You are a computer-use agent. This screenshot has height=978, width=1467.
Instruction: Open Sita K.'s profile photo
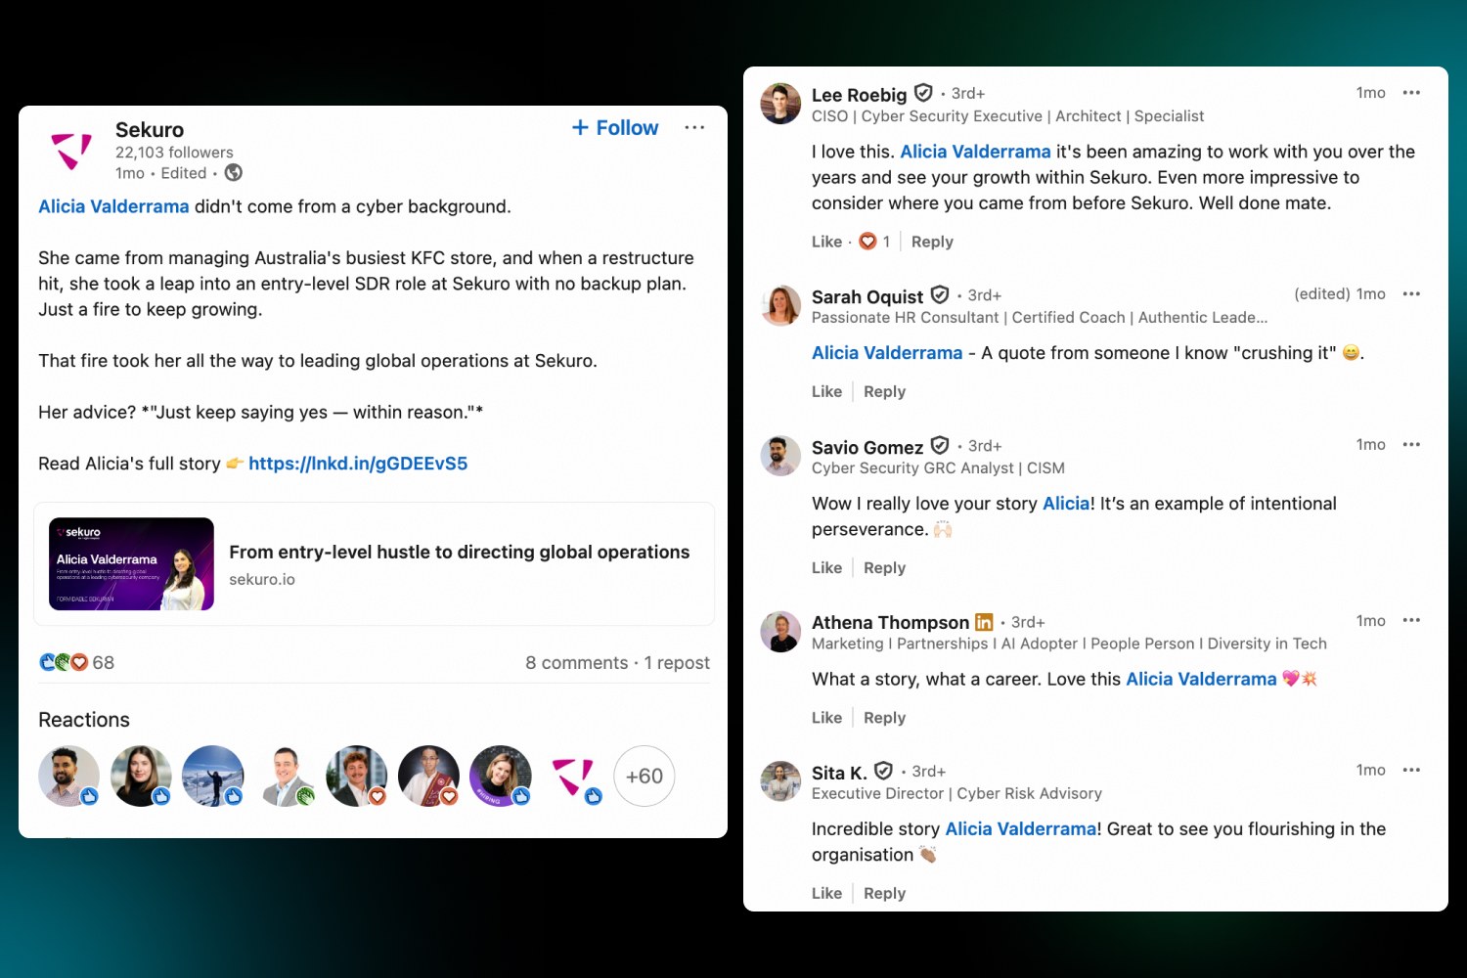[780, 781]
